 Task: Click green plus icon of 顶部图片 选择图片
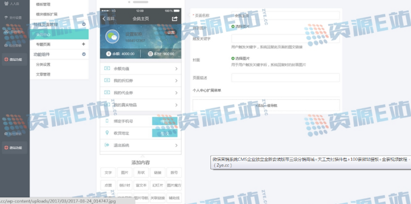tap(233, 26)
